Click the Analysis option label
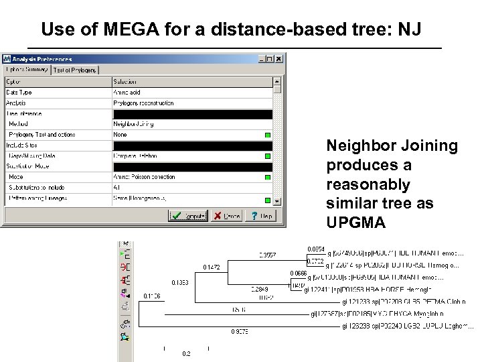The width and height of the screenshot is (482, 362). (x=15, y=103)
